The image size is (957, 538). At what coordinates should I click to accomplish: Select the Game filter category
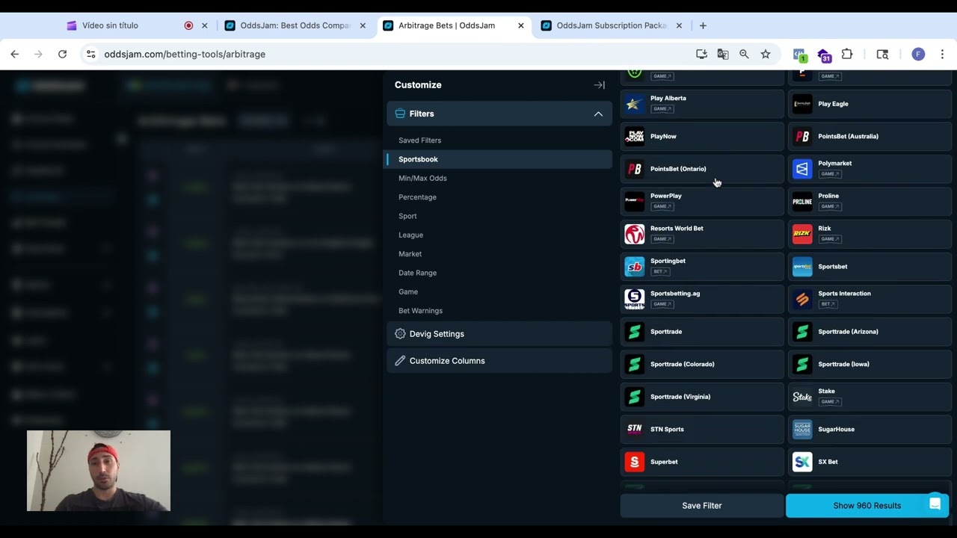pos(408,291)
